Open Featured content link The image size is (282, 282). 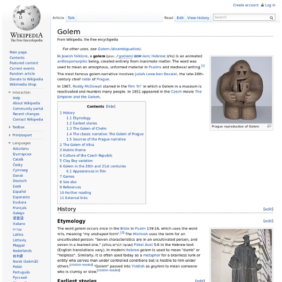click(24, 63)
